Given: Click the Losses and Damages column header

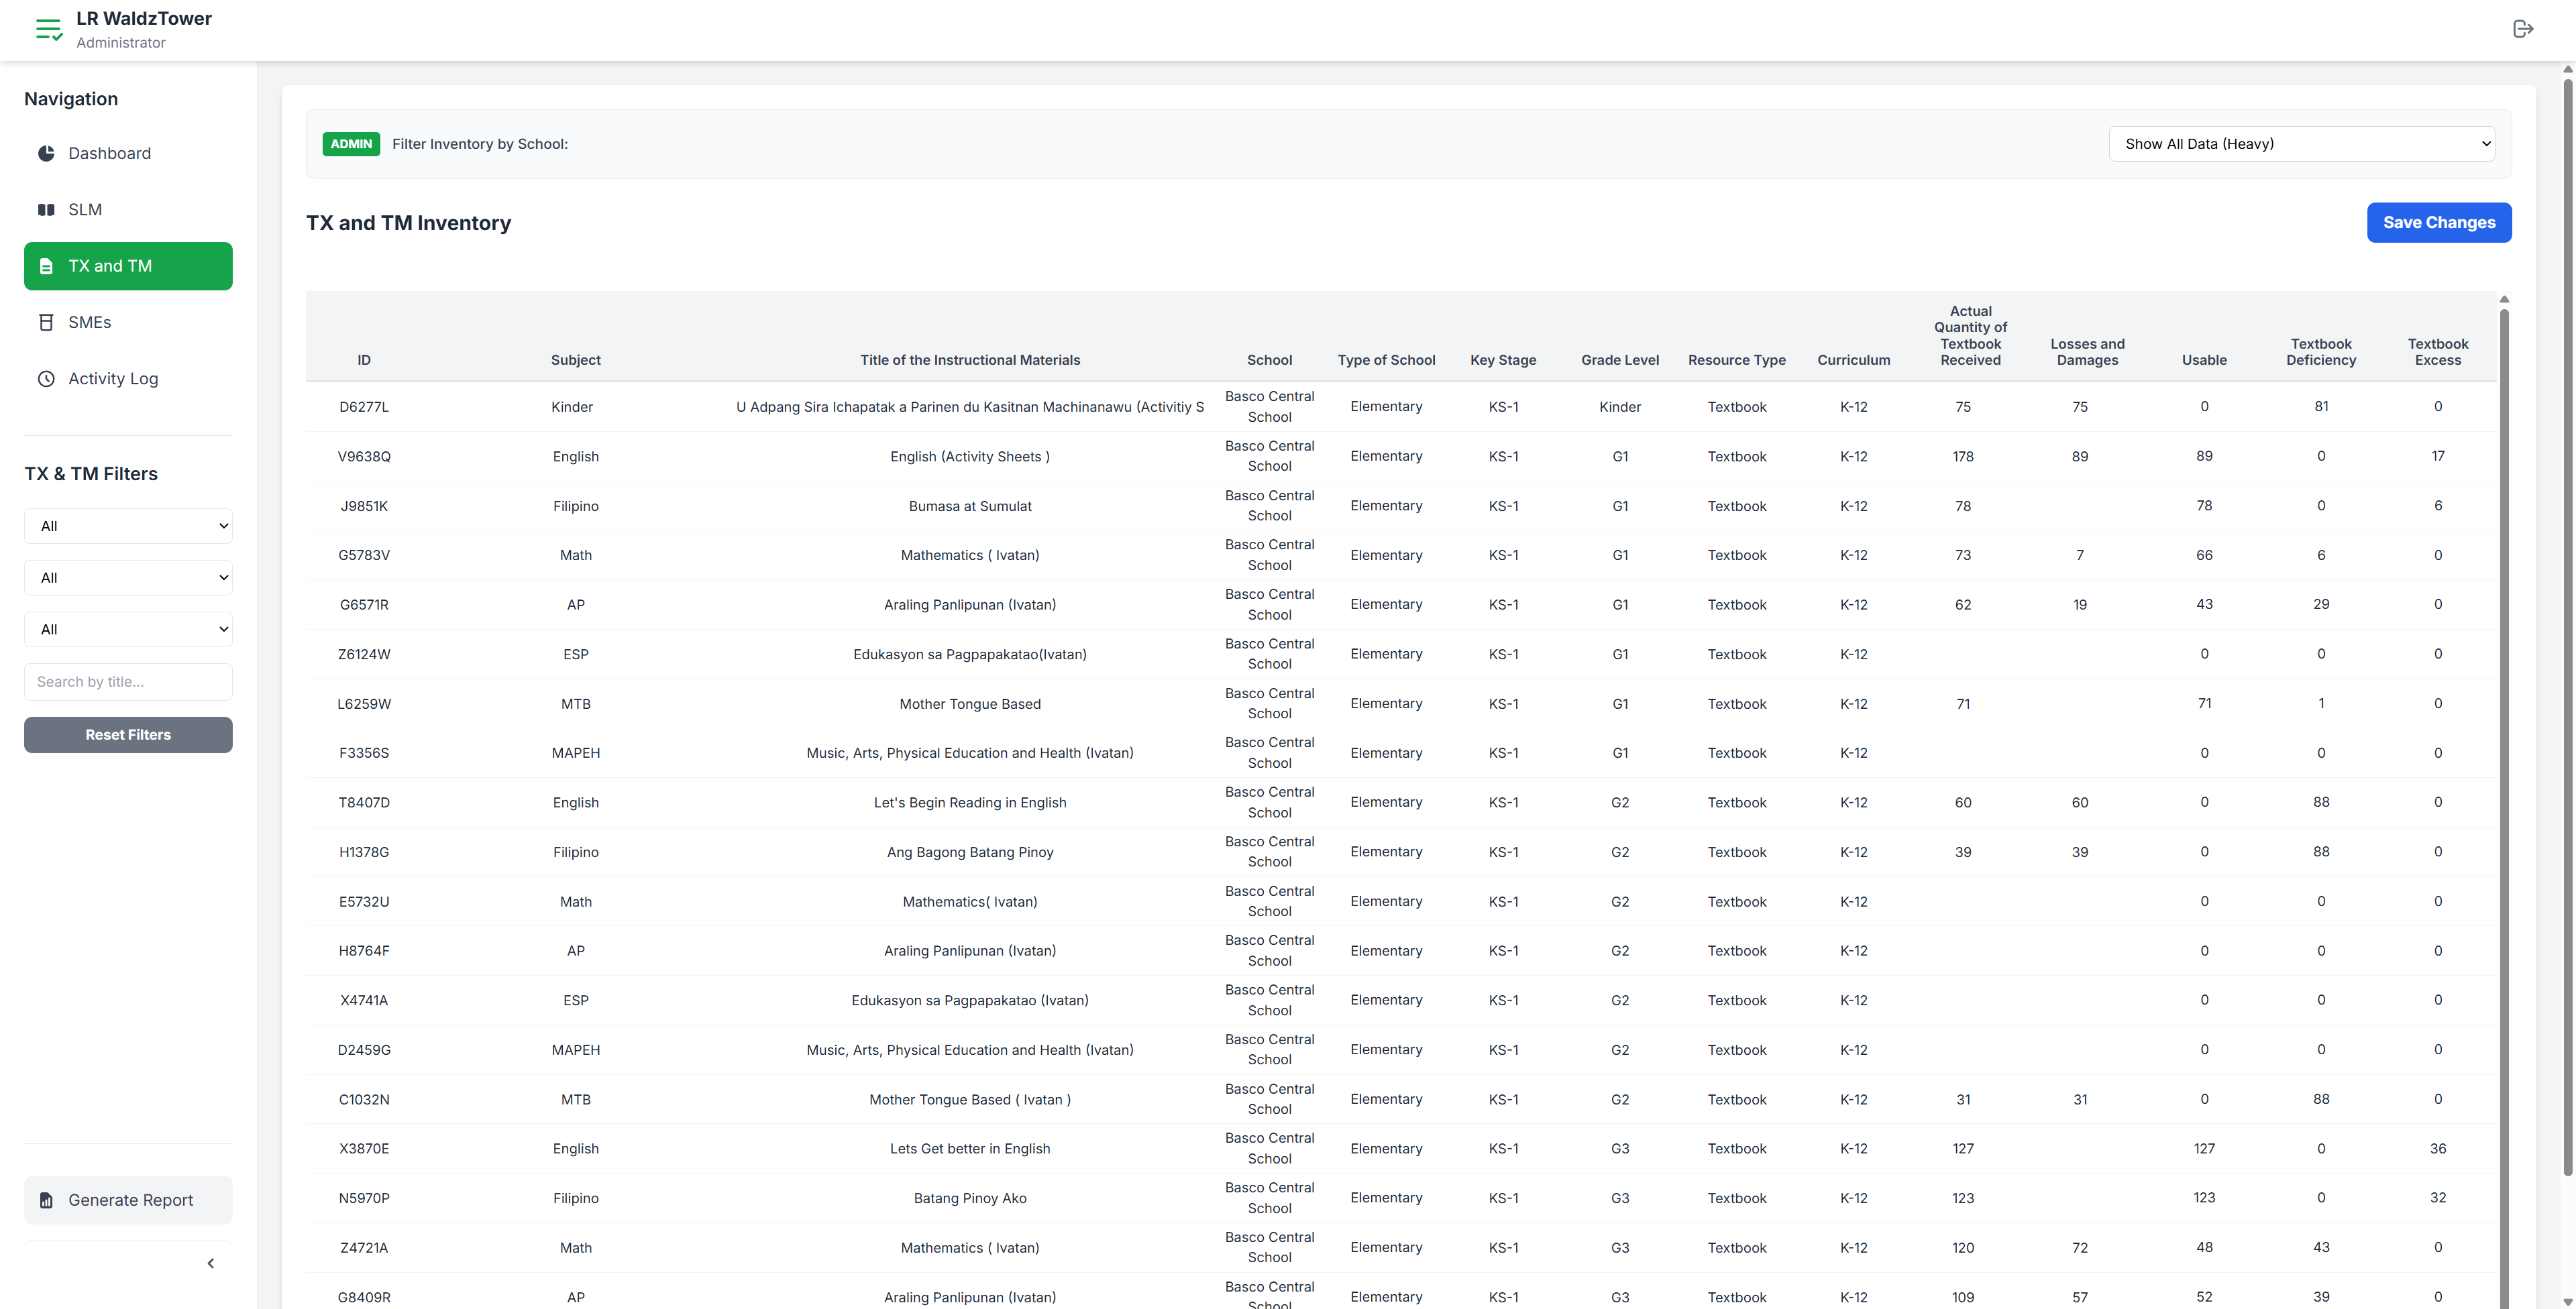Looking at the screenshot, I should pyautogui.click(x=2088, y=352).
